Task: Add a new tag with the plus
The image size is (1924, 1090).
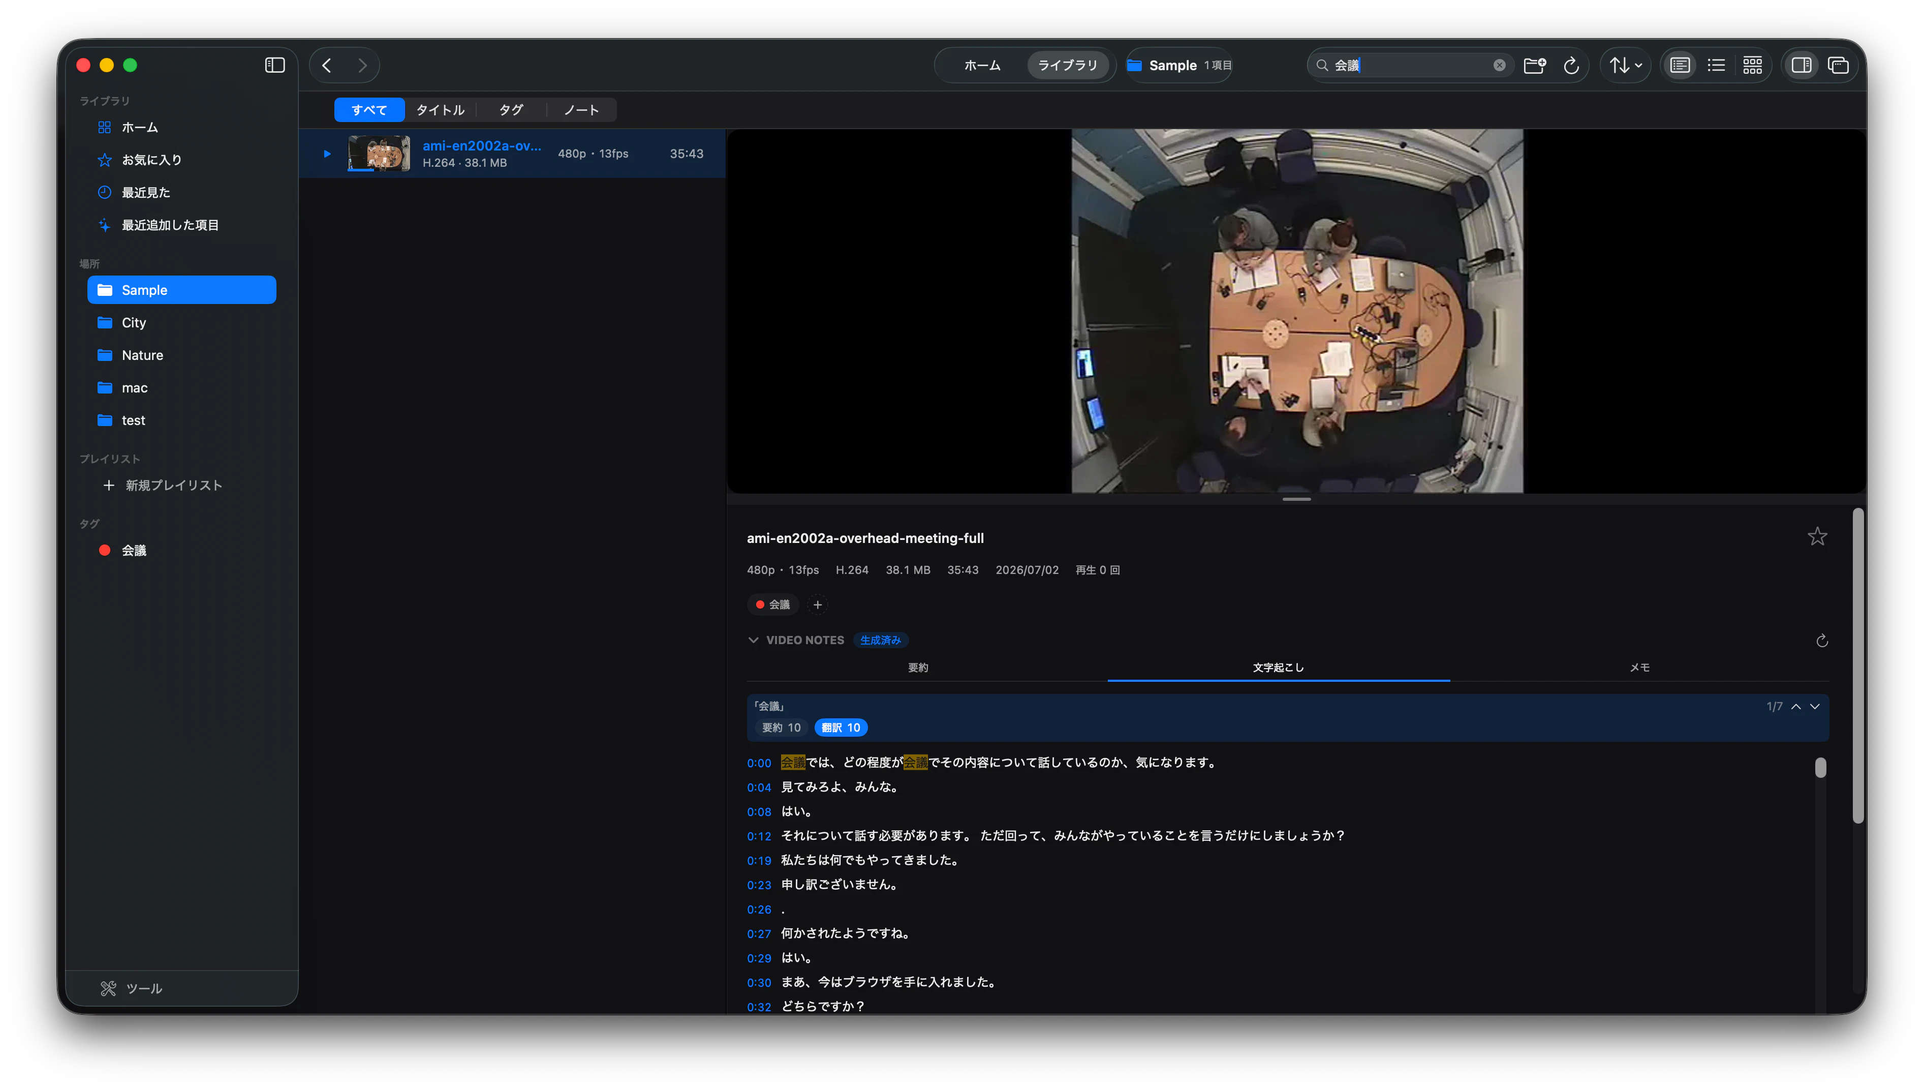Action: [817, 604]
